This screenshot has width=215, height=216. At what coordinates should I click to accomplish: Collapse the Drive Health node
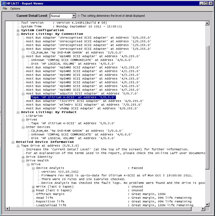[23, 161]
